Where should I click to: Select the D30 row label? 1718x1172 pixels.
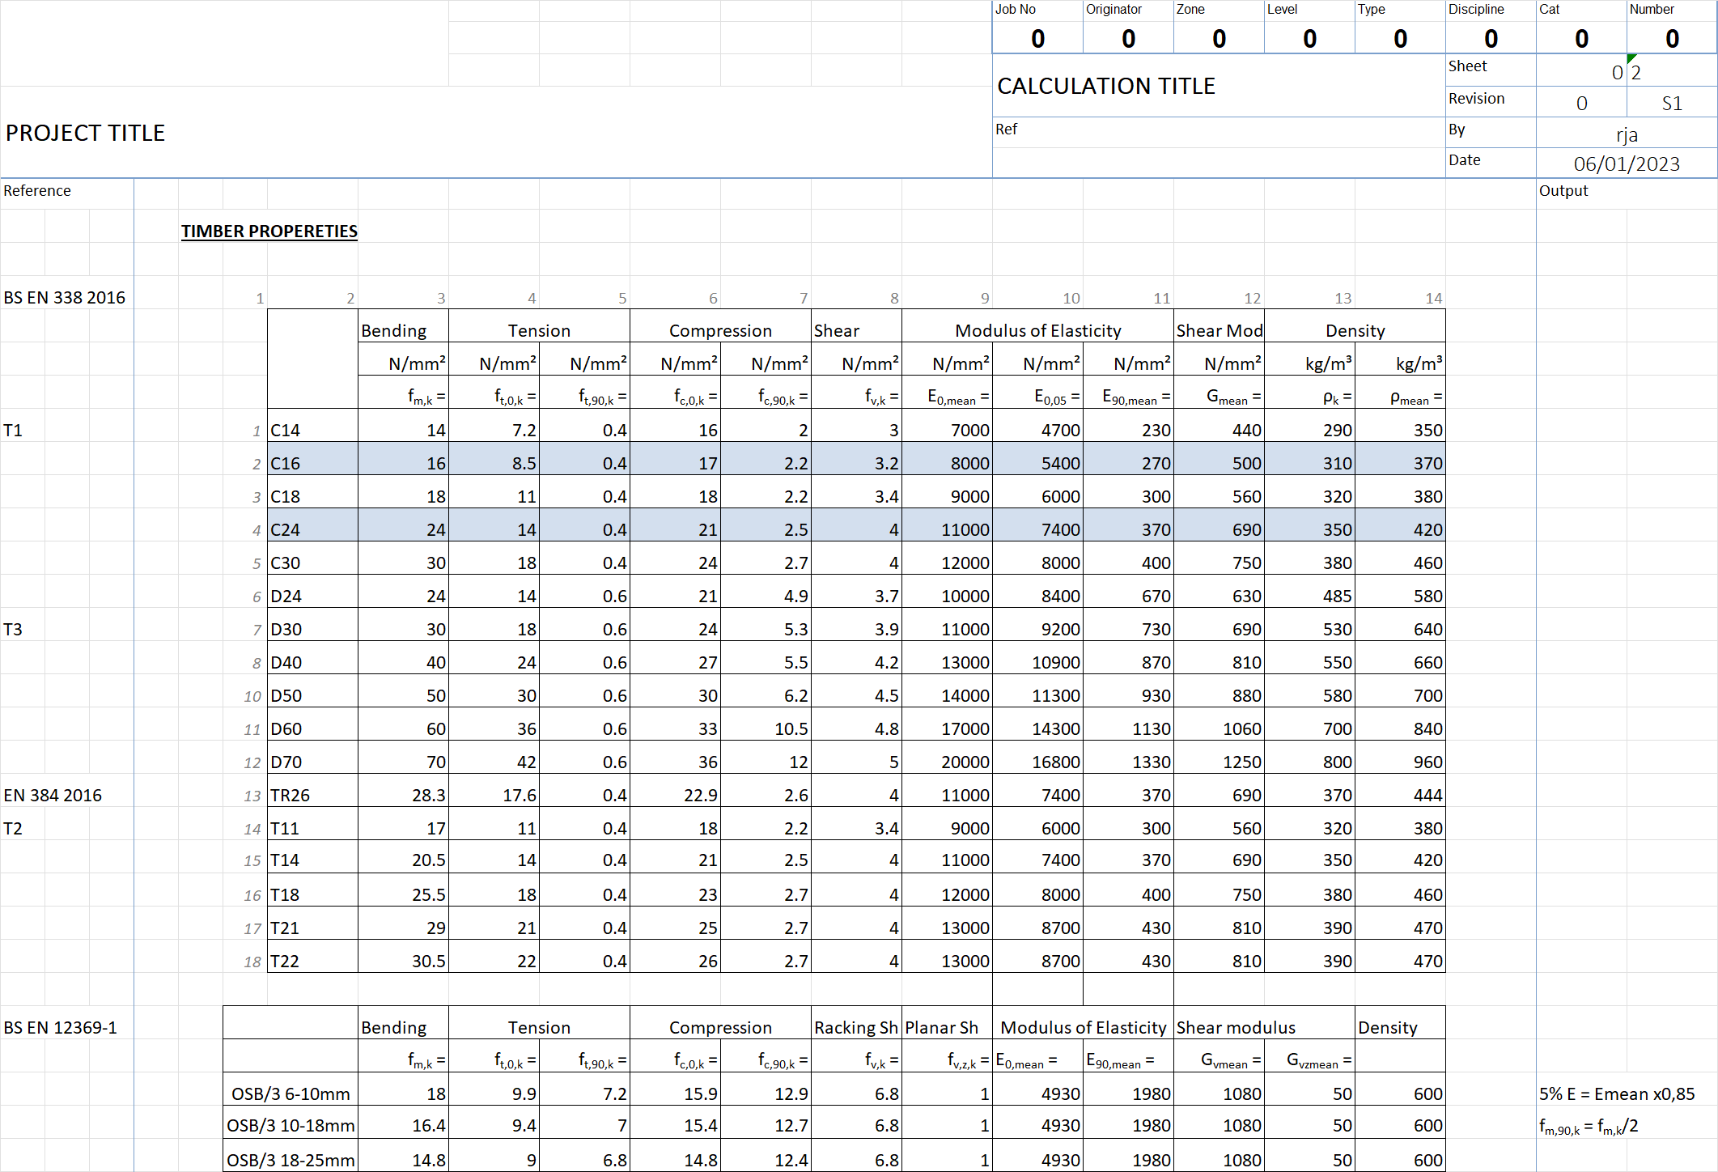point(312,629)
